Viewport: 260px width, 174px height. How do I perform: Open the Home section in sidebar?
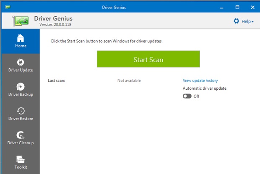21,41
